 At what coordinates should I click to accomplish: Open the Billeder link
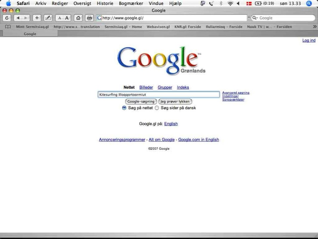[x=146, y=87]
